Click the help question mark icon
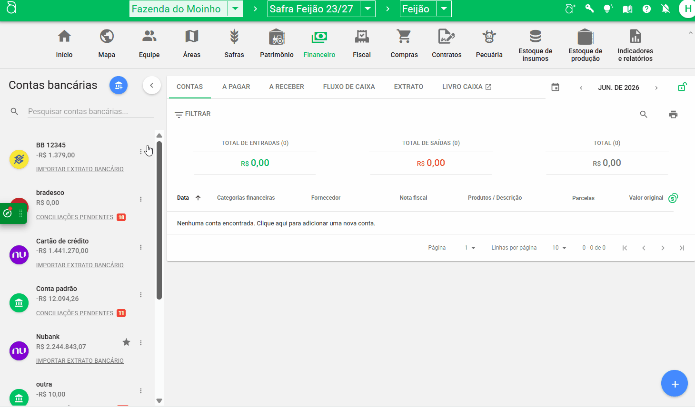Screen dimensions: 695x407 pos(646,9)
